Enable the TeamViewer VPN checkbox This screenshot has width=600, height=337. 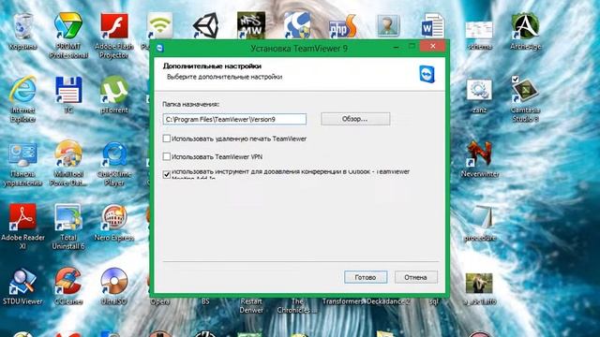(x=167, y=156)
